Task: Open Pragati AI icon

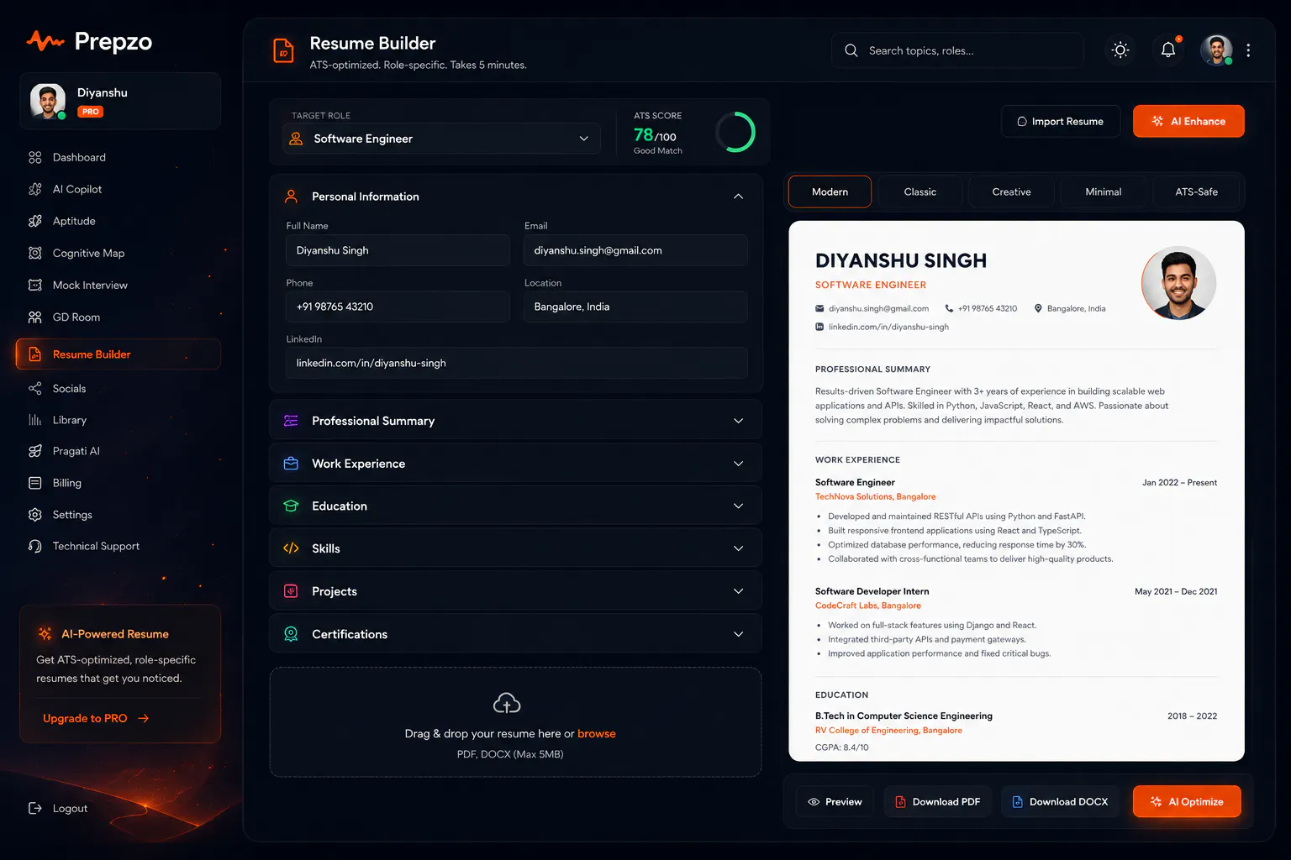Action: tap(34, 451)
